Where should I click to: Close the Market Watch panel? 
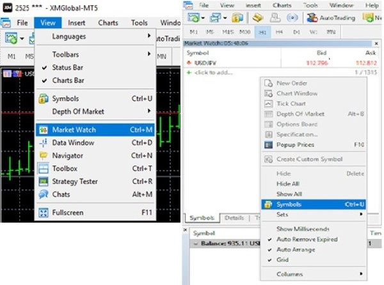coord(376,43)
